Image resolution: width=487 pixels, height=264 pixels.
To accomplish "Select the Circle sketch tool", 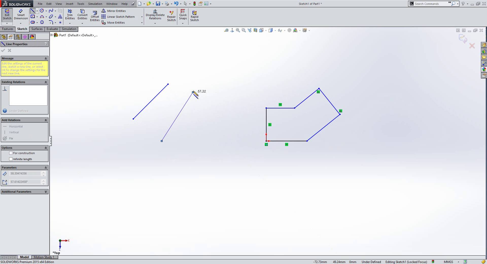I will [41, 11].
